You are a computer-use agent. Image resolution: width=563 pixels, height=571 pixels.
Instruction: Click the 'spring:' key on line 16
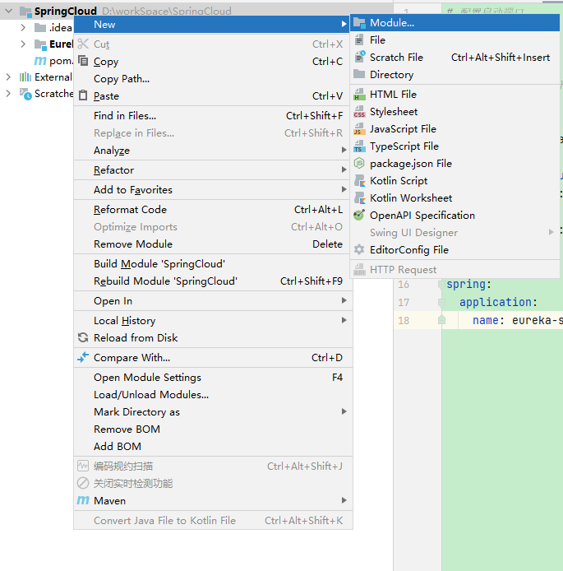(468, 285)
